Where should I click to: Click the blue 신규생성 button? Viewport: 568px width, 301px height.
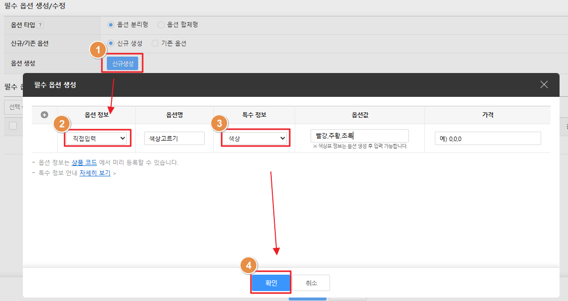122,64
